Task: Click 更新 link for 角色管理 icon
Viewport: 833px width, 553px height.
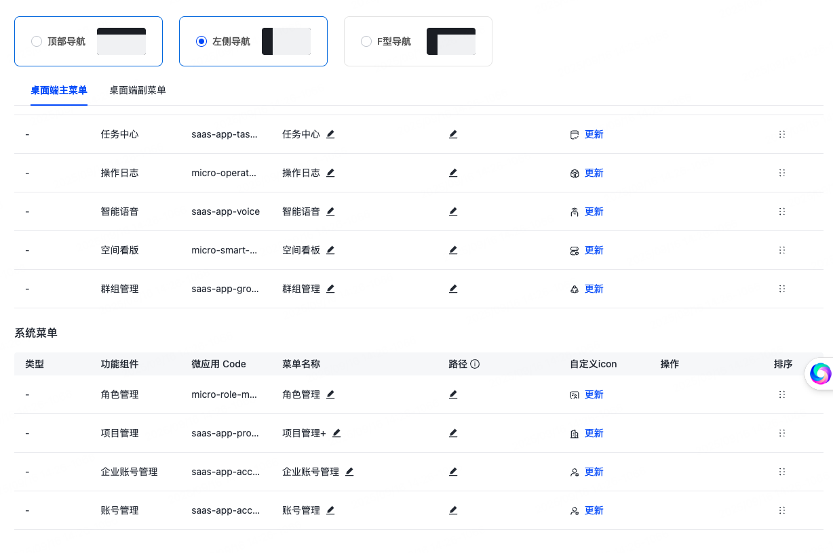Action: coord(594,394)
